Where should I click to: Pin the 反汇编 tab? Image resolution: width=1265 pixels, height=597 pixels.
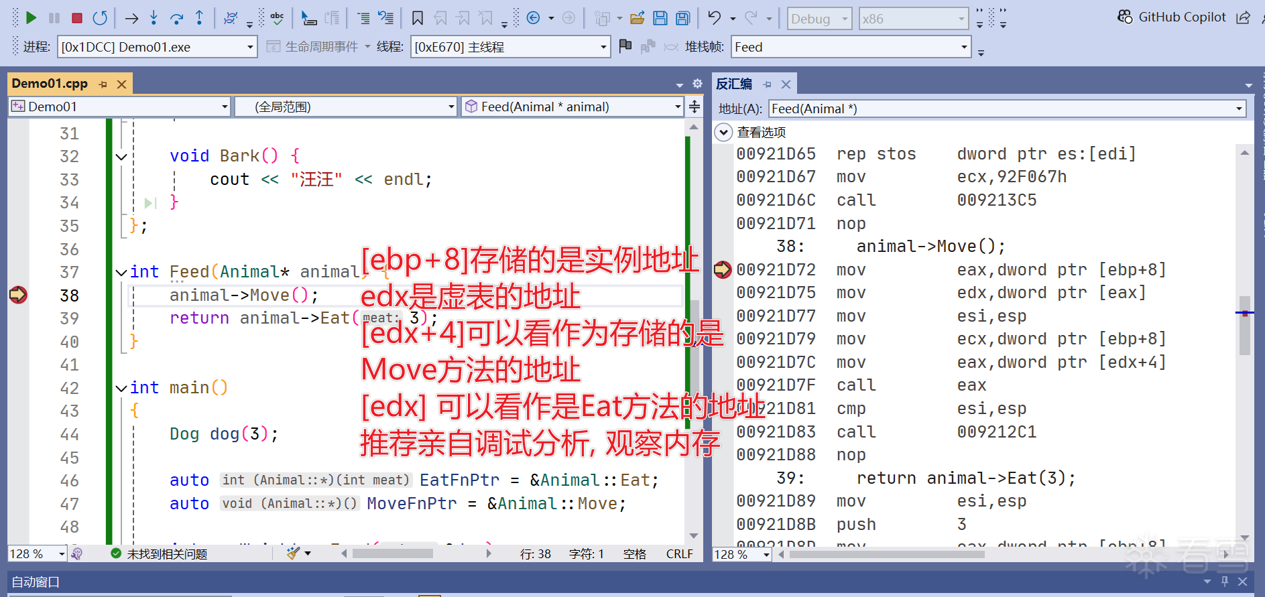point(768,84)
